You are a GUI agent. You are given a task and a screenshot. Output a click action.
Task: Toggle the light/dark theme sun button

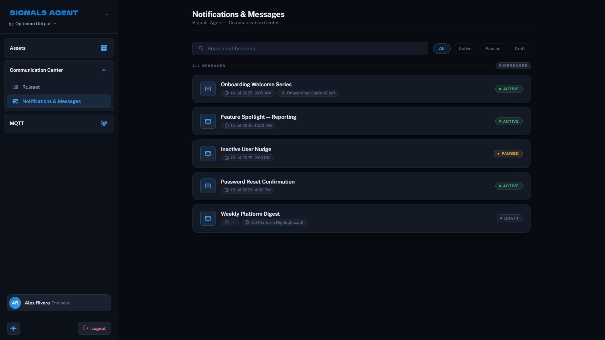point(14,328)
